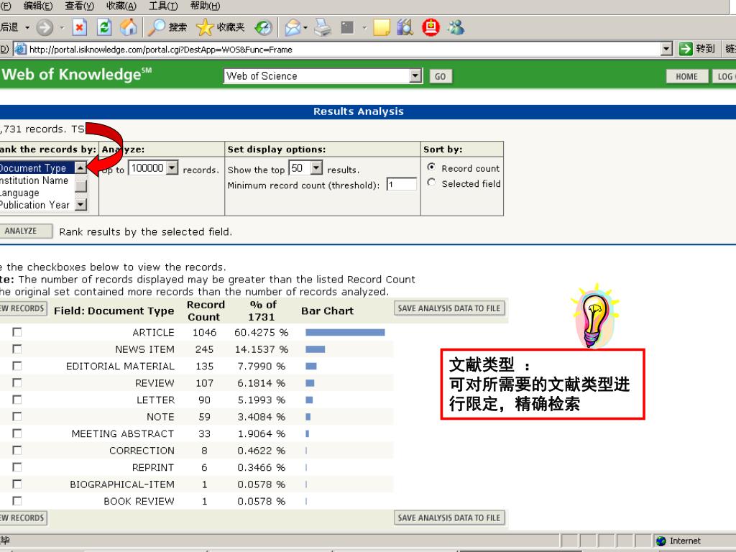Open the Show the top 50 dropdown
736x552 pixels.
(x=317, y=167)
